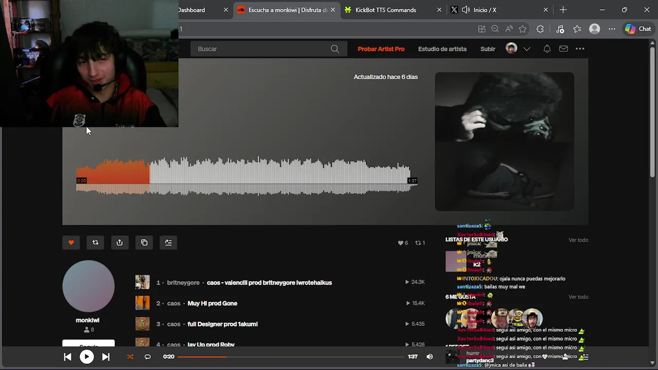Mute the volume speaker icon
658x370 pixels.
tap(430, 357)
